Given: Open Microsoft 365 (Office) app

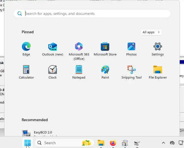Looking at the screenshot, I should [x=79, y=51].
